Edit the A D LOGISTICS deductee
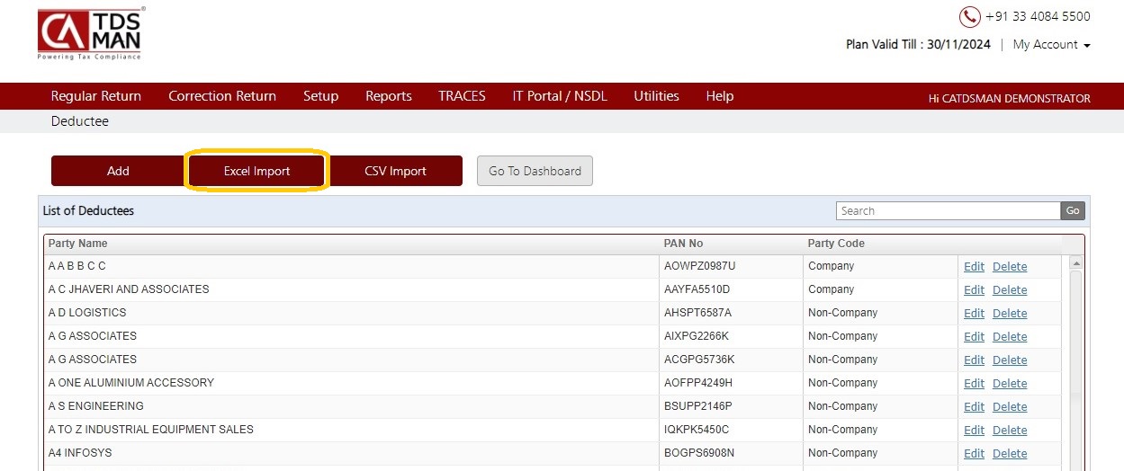Screen dimensions: 1124x471 point(974,314)
